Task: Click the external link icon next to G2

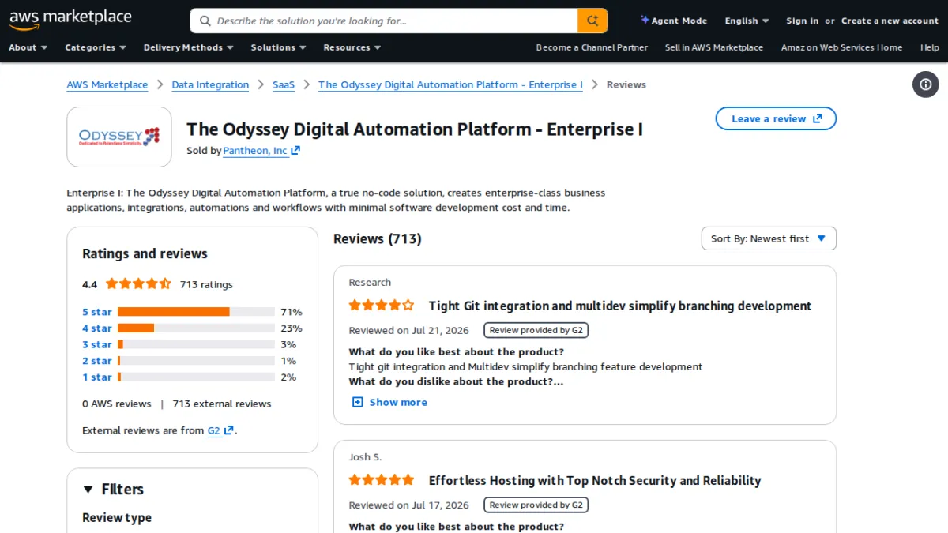Action: [229, 430]
